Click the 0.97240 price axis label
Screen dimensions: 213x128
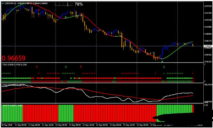point(208,20)
